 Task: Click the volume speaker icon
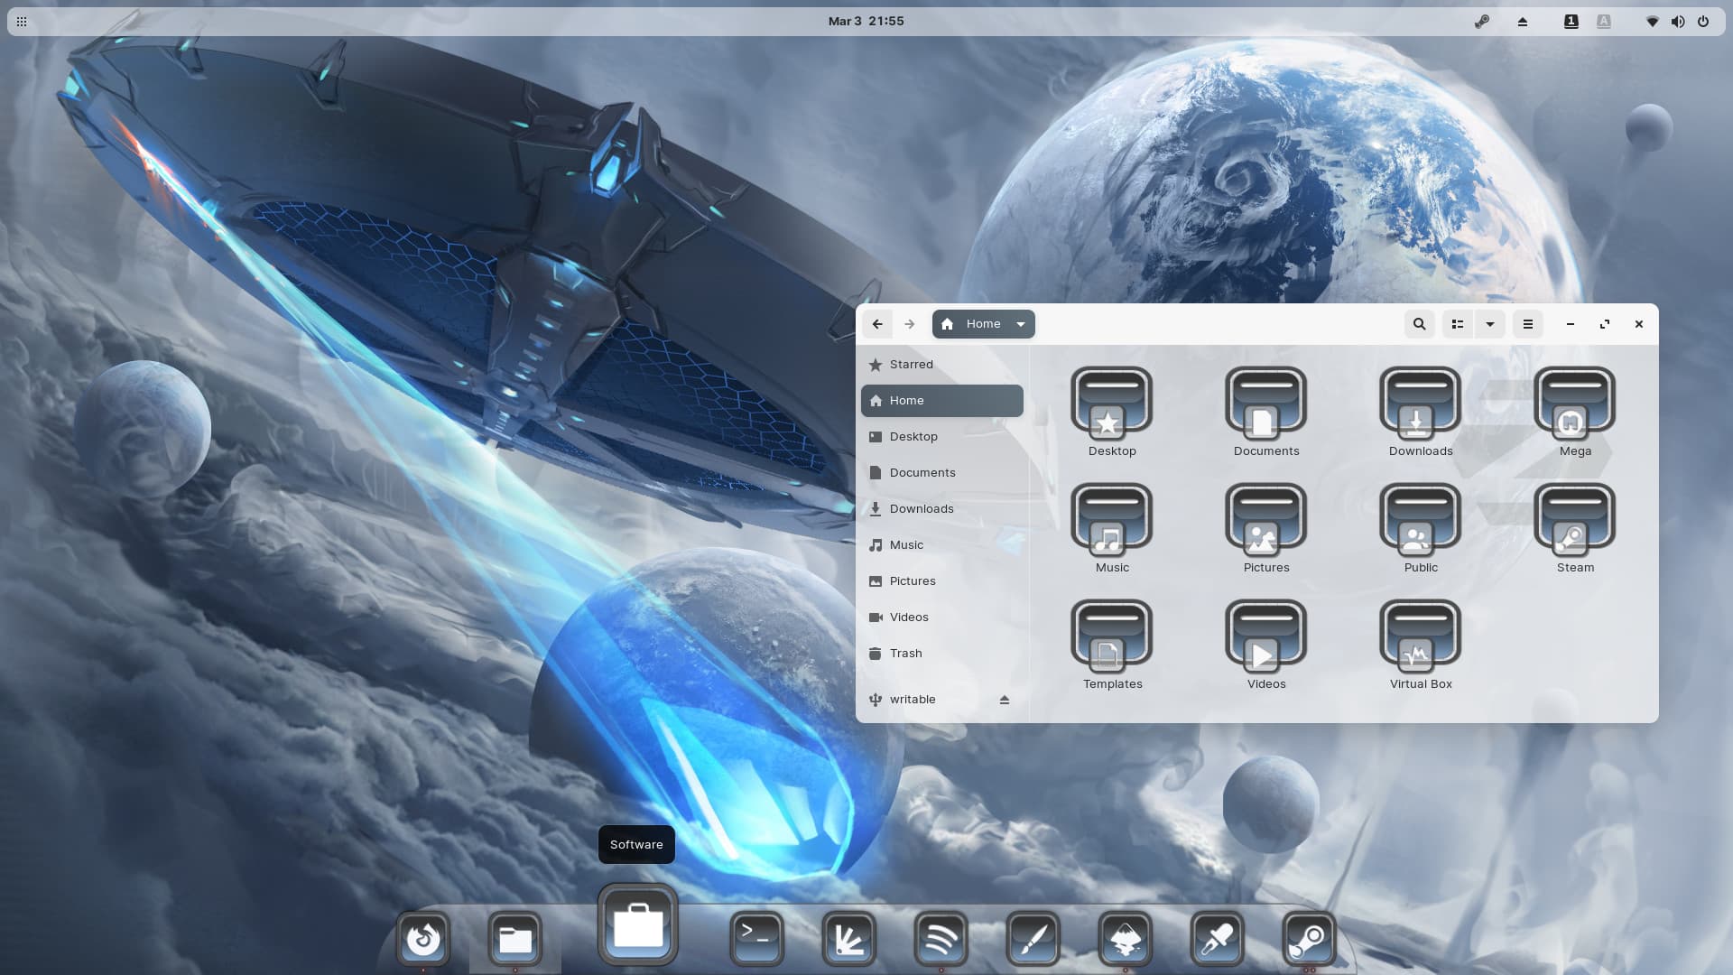coord(1678,21)
